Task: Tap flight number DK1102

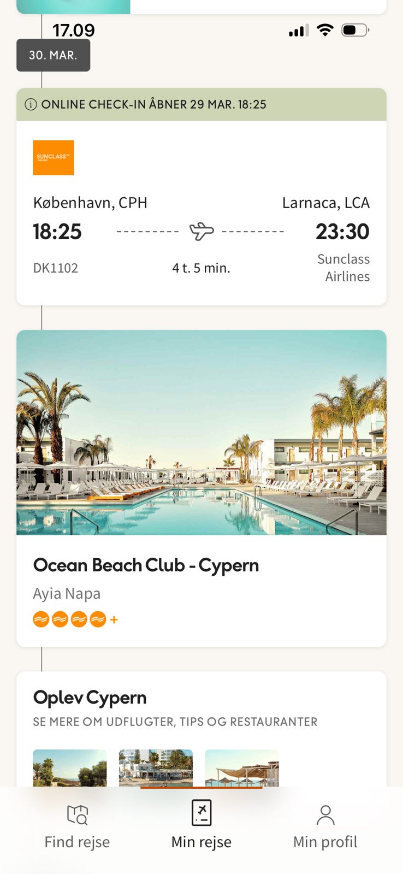Action: click(56, 268)
